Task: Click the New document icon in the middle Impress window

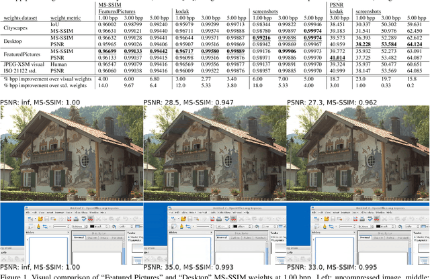Action: coord(173,218)
